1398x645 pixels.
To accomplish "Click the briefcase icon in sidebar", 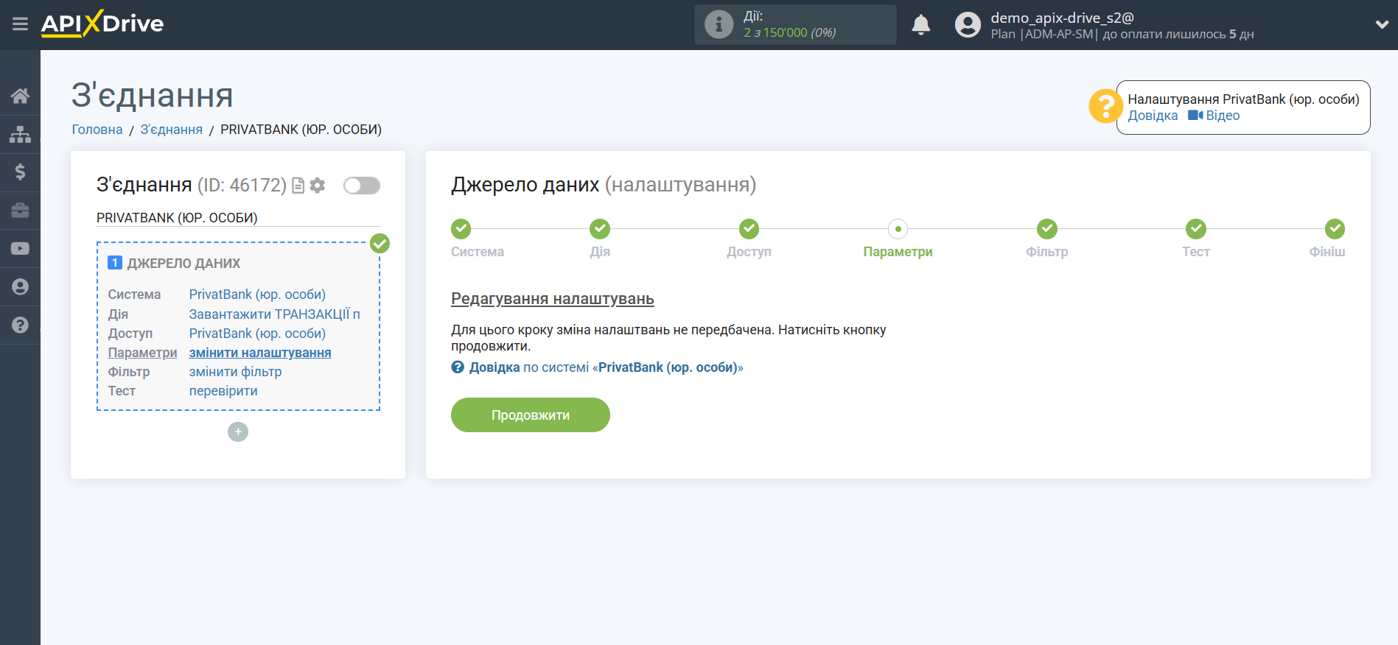I will [x=20, y=211].
